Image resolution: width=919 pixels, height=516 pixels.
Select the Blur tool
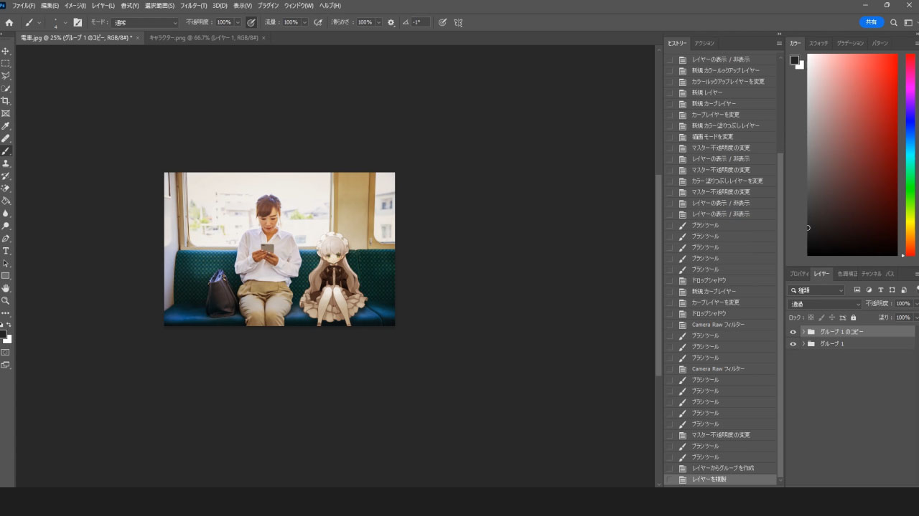click(x=6, y=214)
